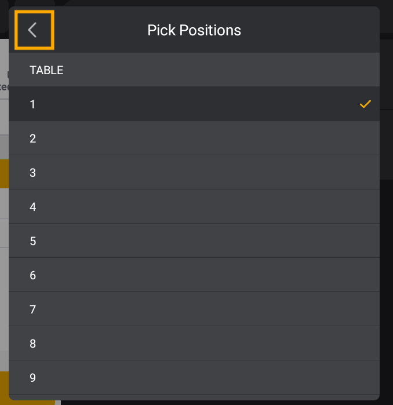Click the dark backdrop strip beneath the dialog
This screenshot has width=393, height=405.
click(232, 402)
